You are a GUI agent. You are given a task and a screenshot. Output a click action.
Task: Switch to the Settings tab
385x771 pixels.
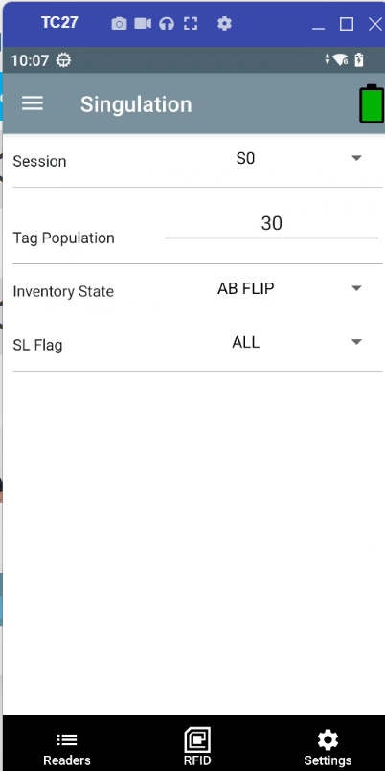[328, 748]
